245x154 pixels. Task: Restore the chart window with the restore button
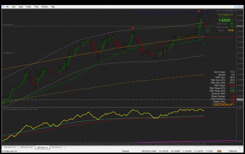point(239,7)
